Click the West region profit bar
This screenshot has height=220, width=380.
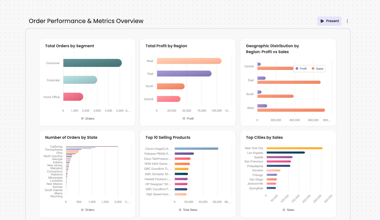point(189,61)
